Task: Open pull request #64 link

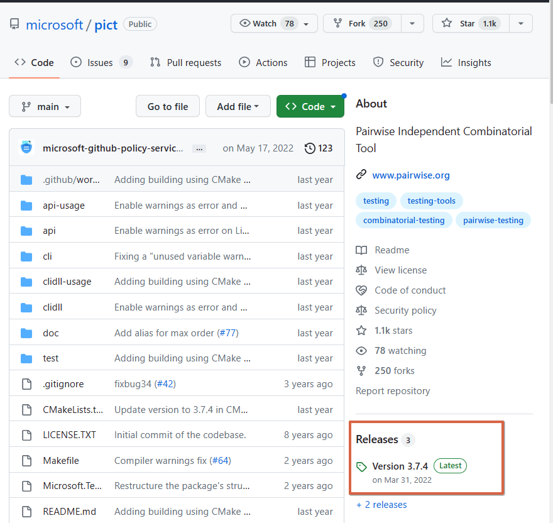Action: coord(221,461)
